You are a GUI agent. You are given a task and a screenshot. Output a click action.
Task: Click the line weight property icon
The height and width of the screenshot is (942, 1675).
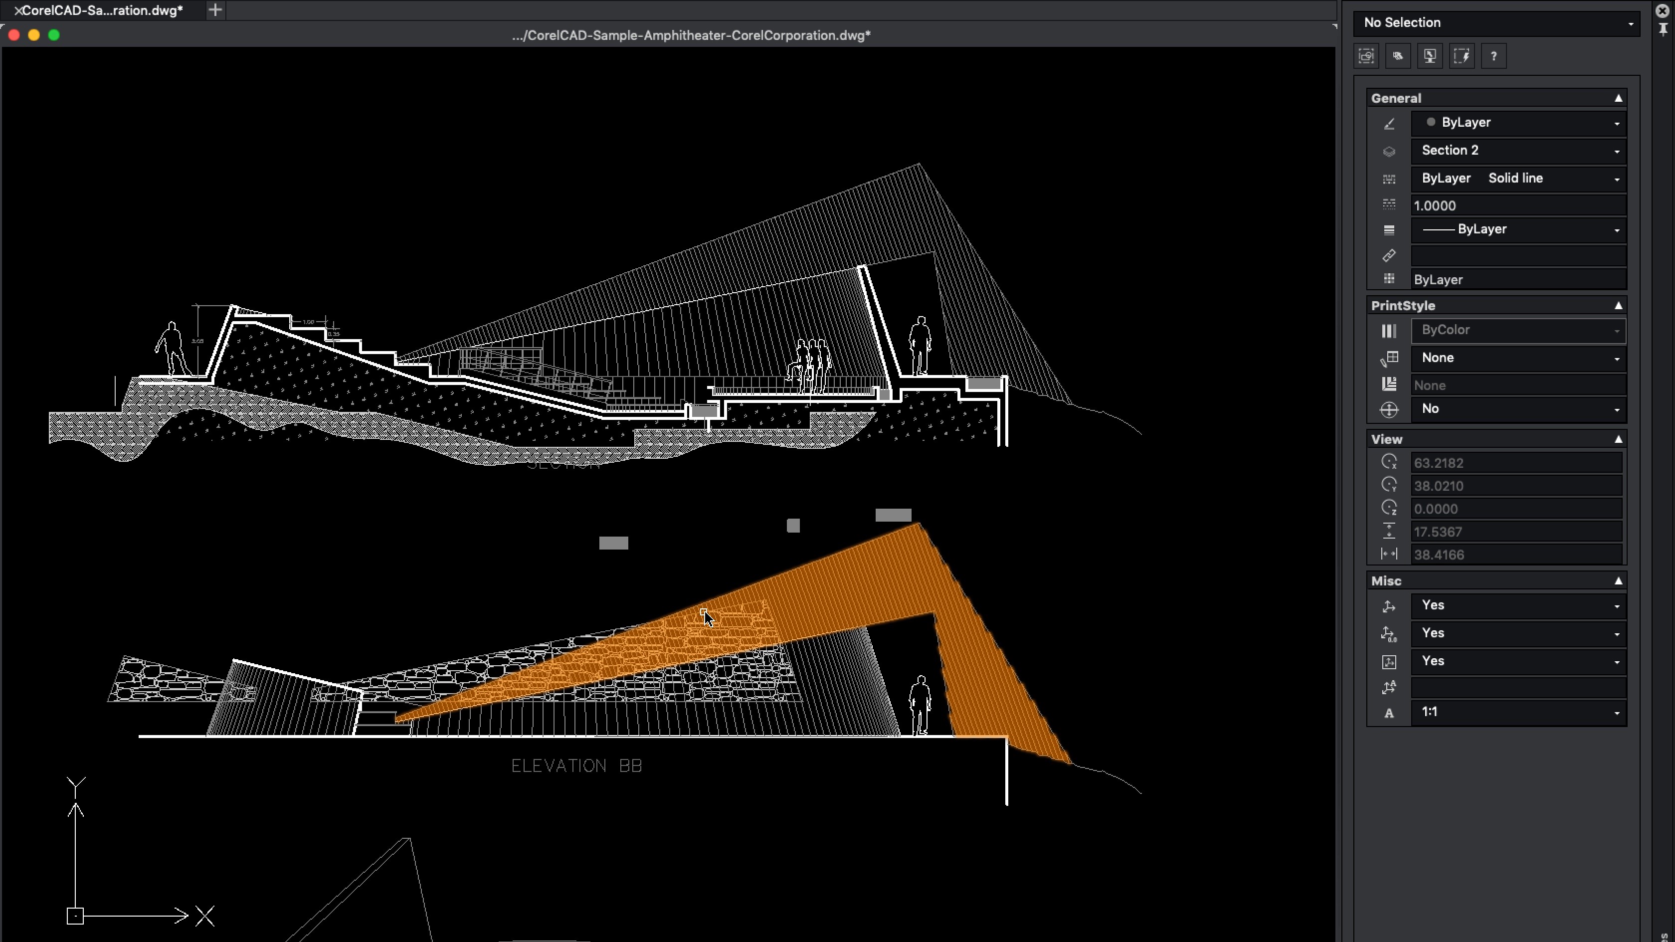[1389, 230]
